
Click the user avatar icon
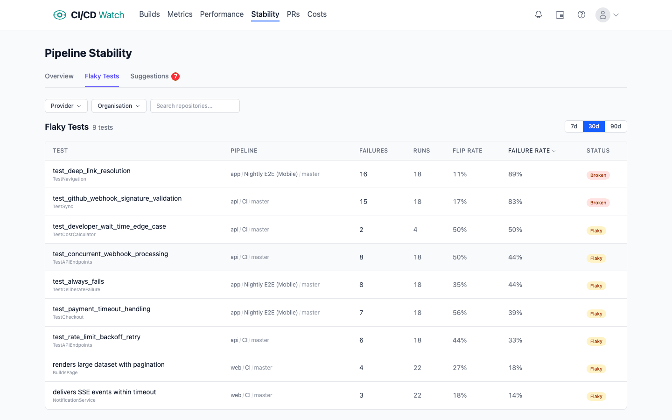(x=602, y=14)
